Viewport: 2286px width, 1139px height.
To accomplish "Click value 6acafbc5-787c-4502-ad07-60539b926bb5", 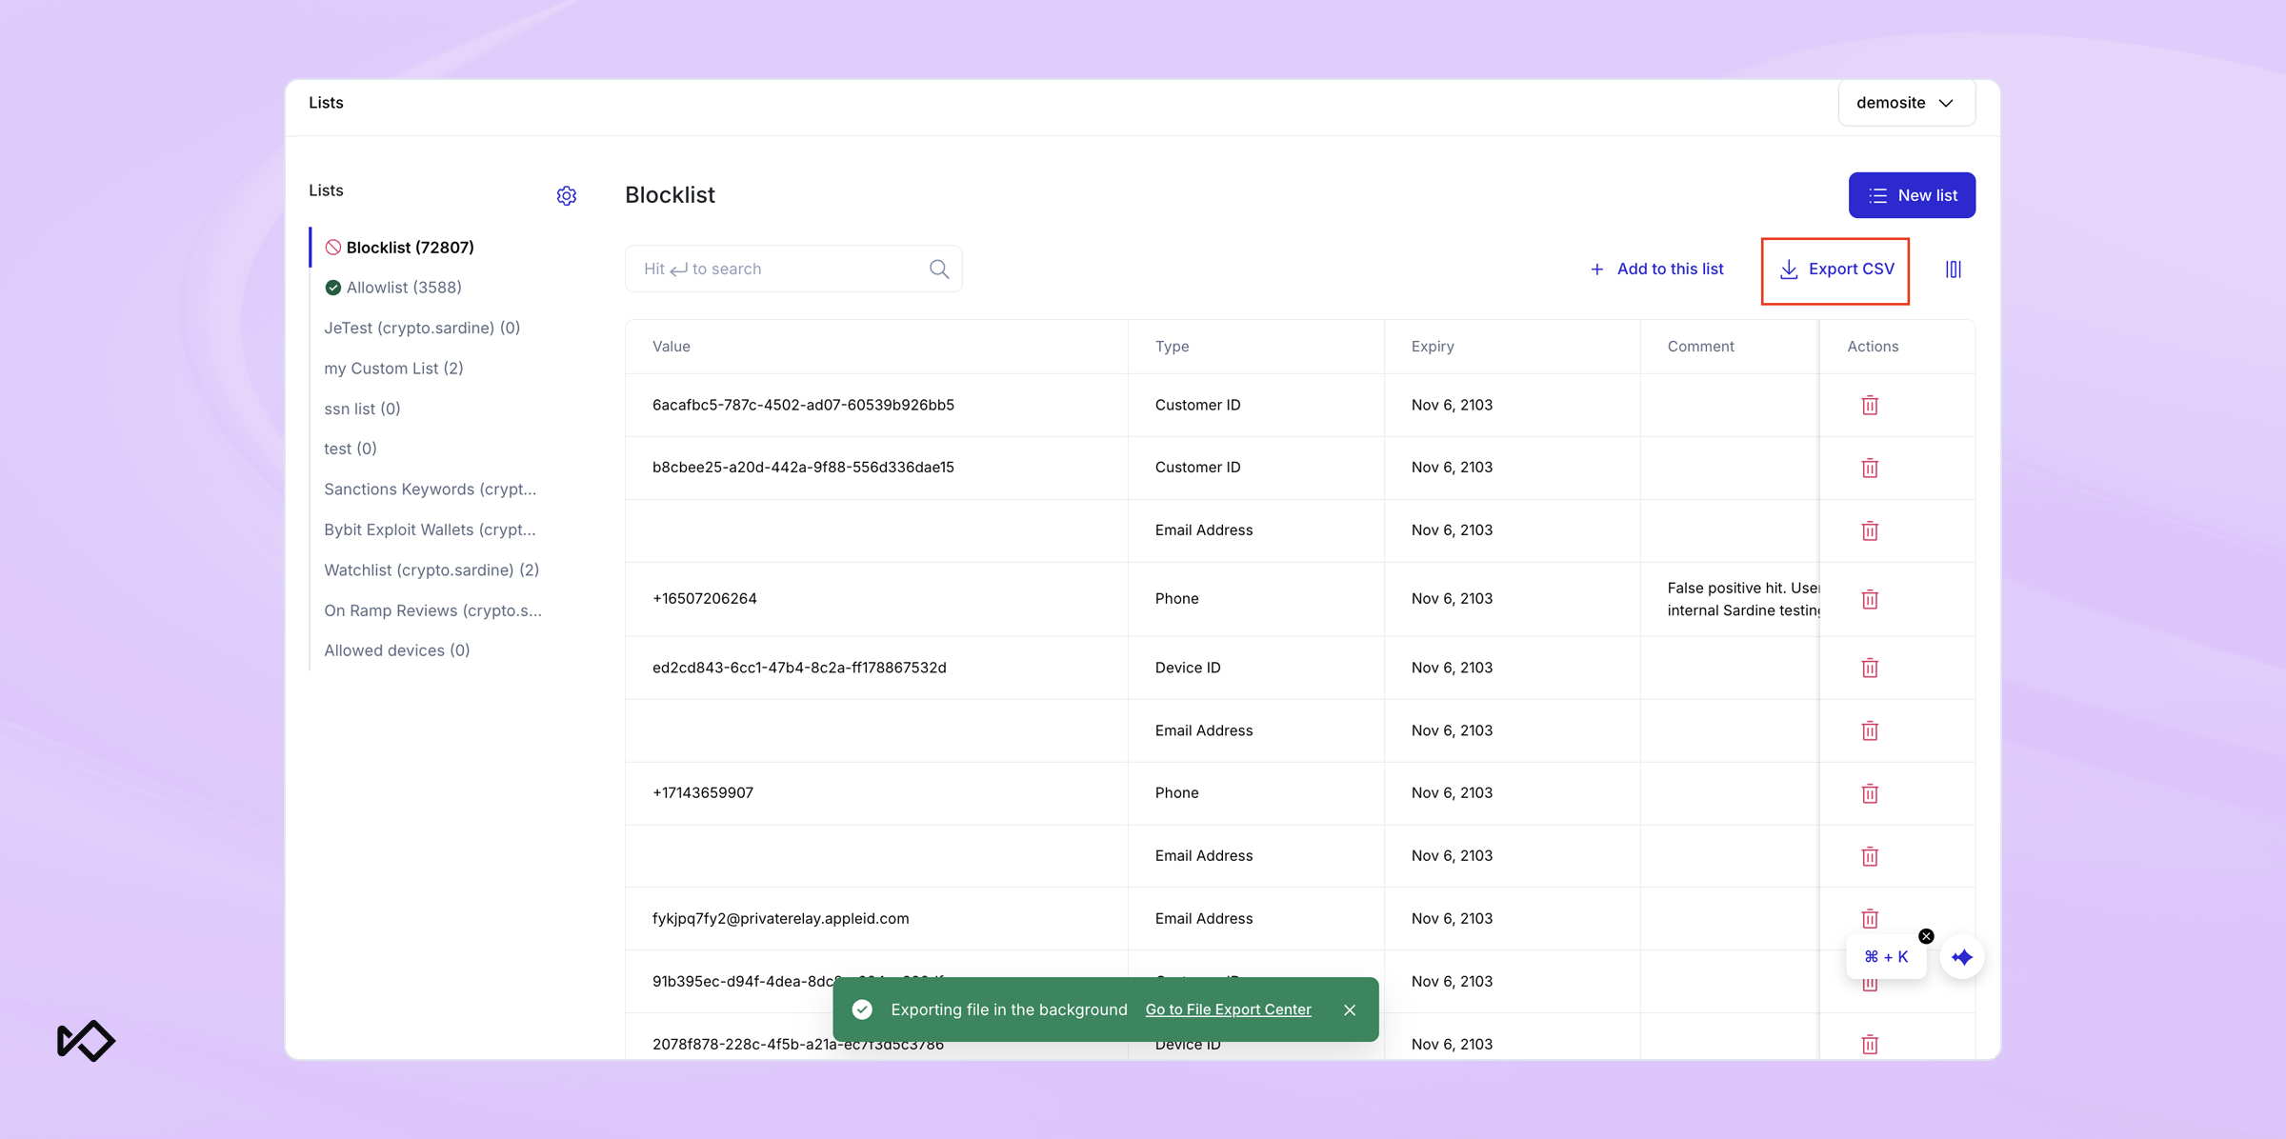I will [x=803, y=405].
